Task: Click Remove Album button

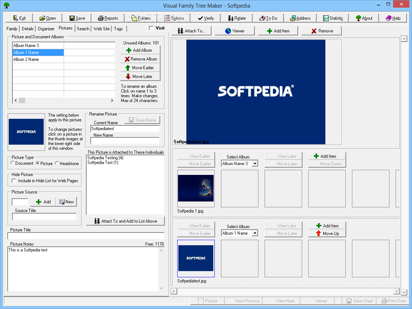Action: pyautogui.click(x=140, y=59)
